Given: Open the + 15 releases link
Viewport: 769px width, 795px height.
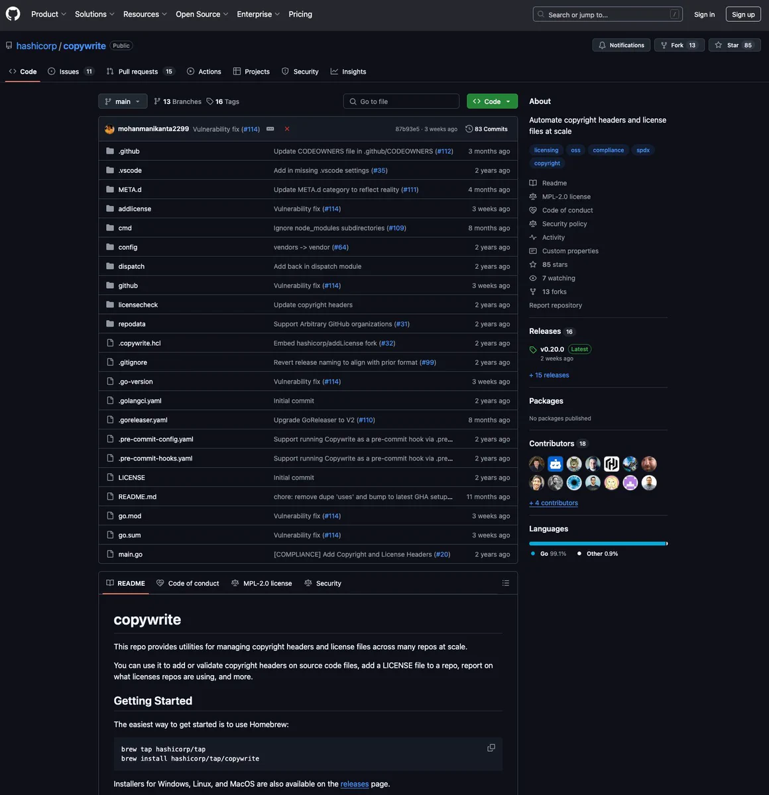Looking at the screenshot, I should (x=549, y=375).
